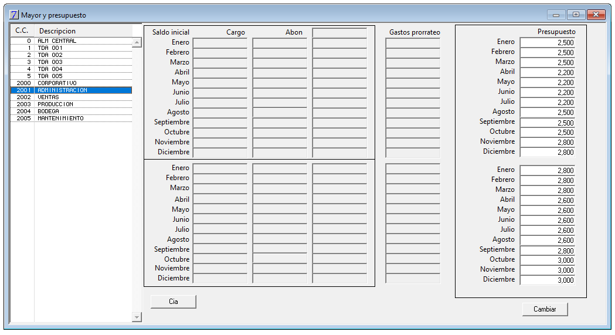Viewport: 615px width, 335px height.
Task: Click first-year Diciembre Cargo field
Action: (x=220, y=152)
